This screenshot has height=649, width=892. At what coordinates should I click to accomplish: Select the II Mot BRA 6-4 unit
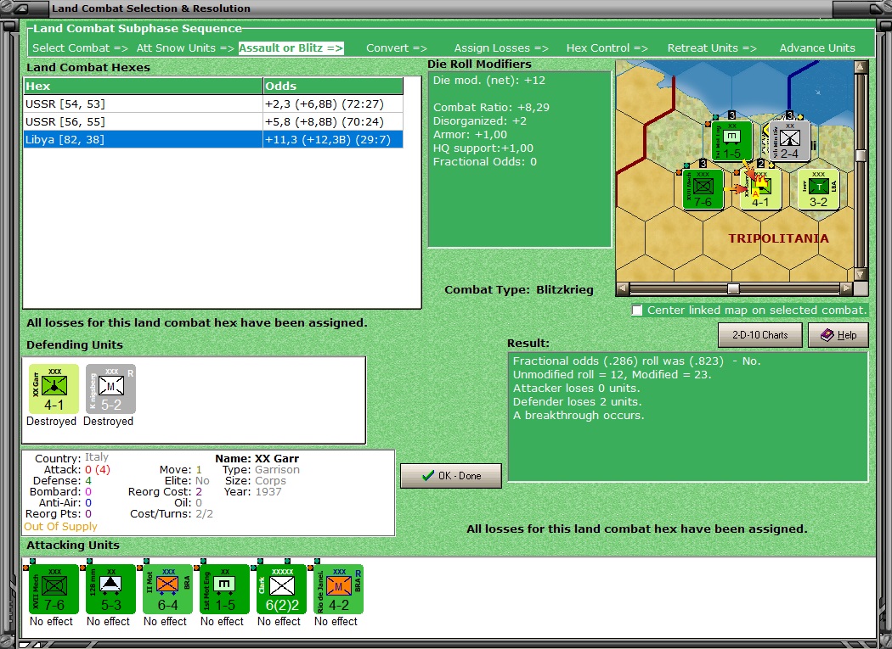166,588
